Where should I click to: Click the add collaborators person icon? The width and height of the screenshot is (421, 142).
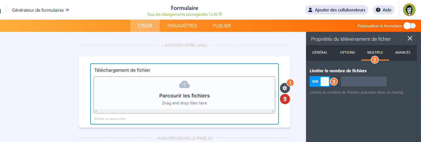310,10
